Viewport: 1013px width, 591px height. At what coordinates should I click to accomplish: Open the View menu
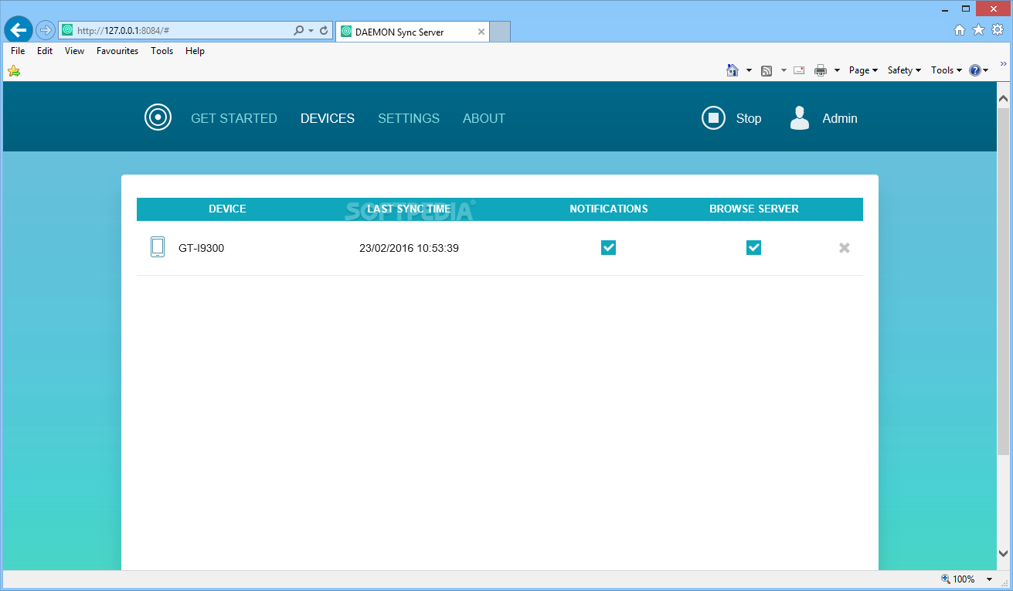(x=74, y=51)
